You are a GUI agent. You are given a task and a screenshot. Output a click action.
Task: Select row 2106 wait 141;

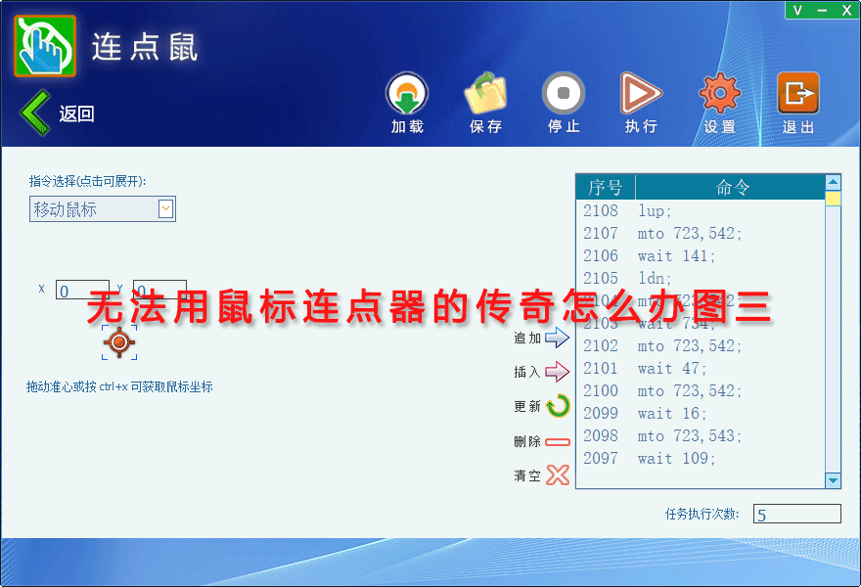pyautogui.click(x=701, y=256)
